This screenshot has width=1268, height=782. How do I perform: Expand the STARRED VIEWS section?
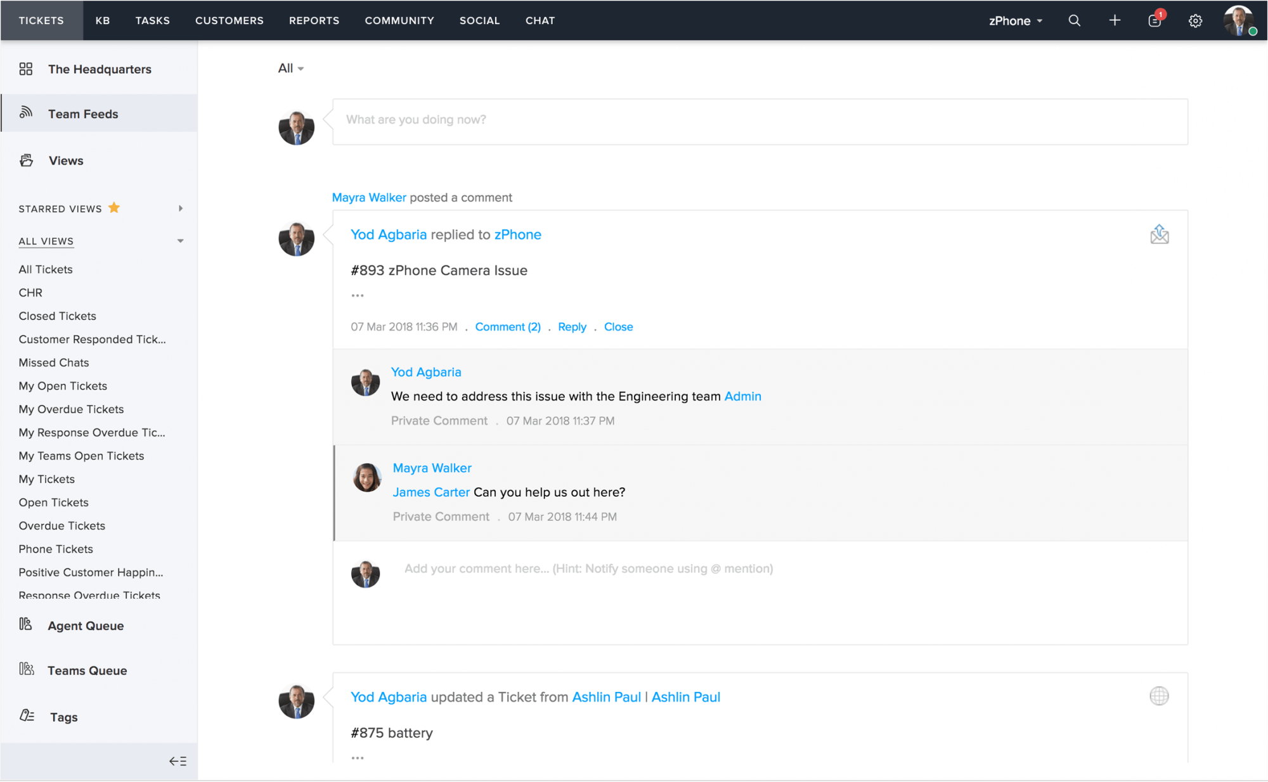pos(180,209)
